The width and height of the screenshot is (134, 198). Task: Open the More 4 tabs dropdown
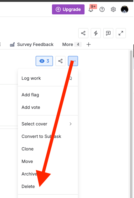(72, 44)
